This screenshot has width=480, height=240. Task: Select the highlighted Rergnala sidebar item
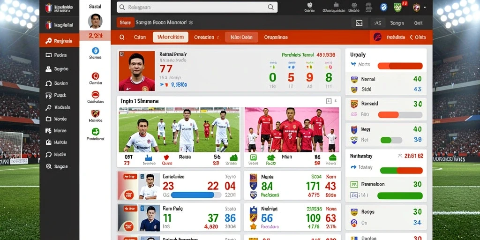pos(60,40)
